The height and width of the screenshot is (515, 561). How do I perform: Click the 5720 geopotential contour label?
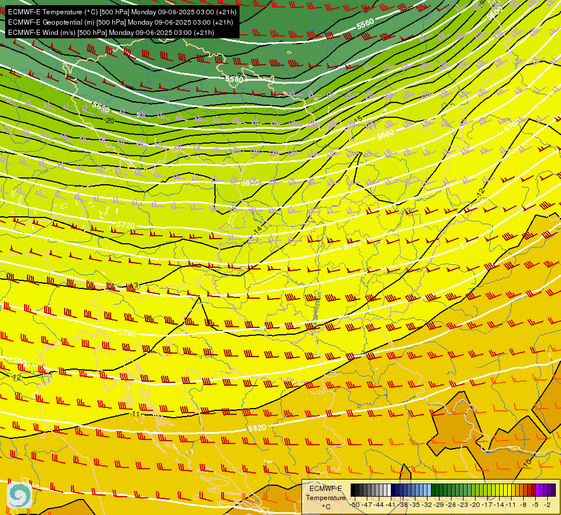coord(125,225)
